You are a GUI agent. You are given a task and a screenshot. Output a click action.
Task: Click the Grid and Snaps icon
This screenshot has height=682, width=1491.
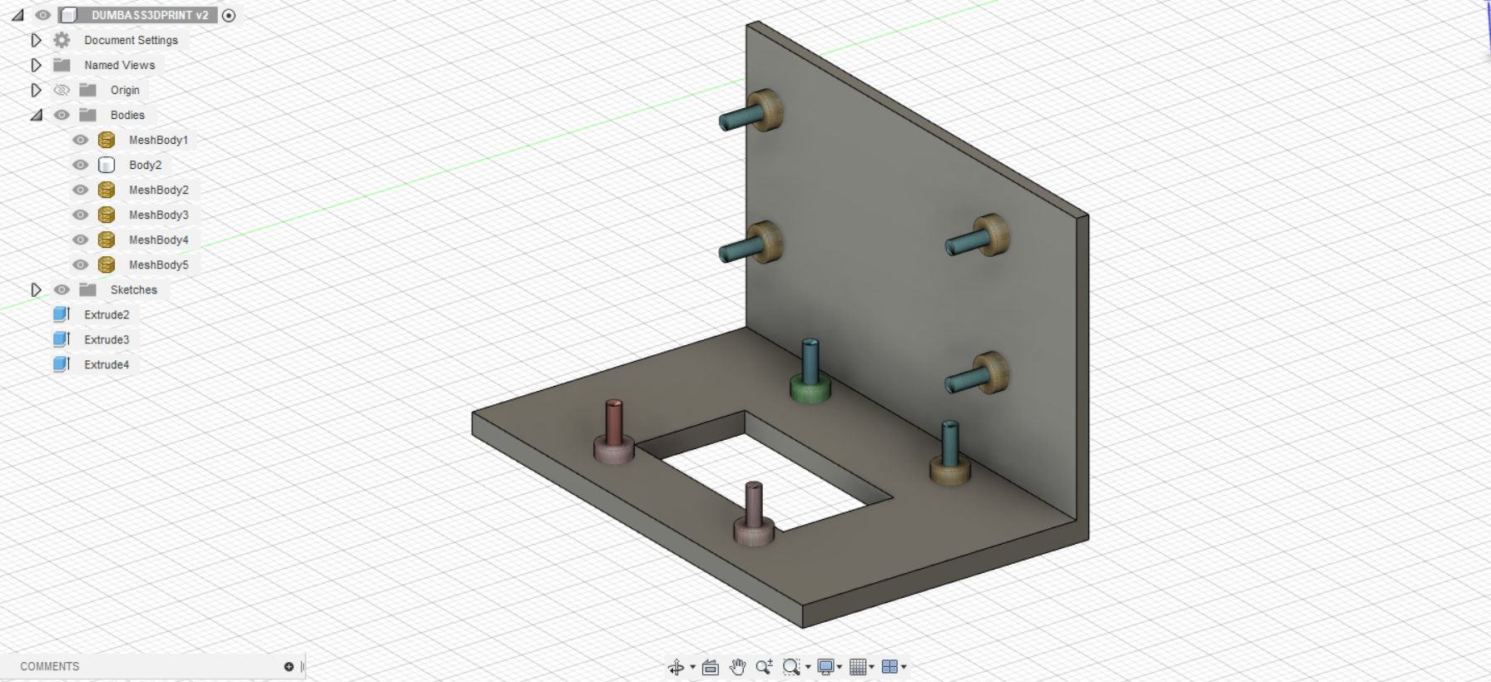tap(858, 667)
